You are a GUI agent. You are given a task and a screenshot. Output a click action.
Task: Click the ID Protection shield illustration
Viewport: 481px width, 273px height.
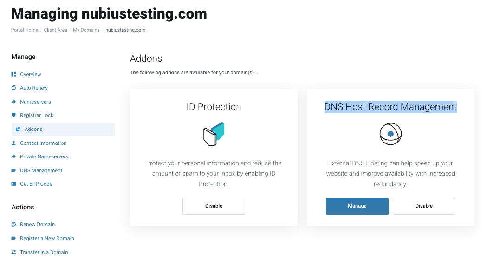(214, 134)
